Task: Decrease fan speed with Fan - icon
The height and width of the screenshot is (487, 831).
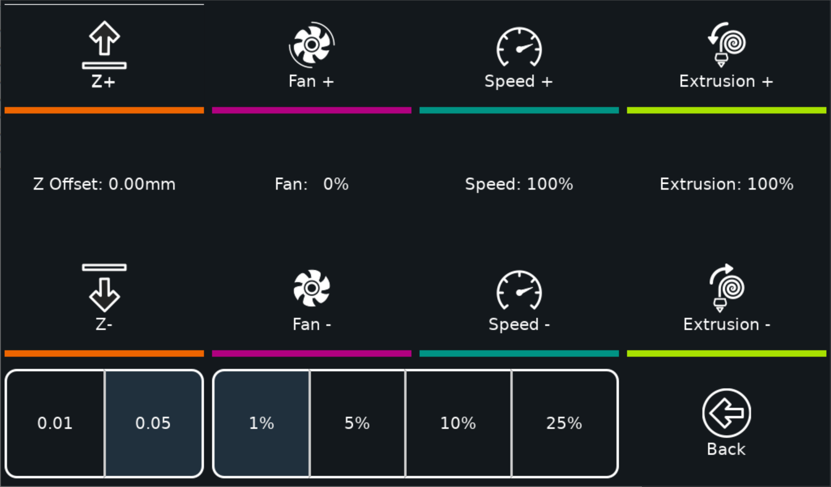Action: pos(312,288)
